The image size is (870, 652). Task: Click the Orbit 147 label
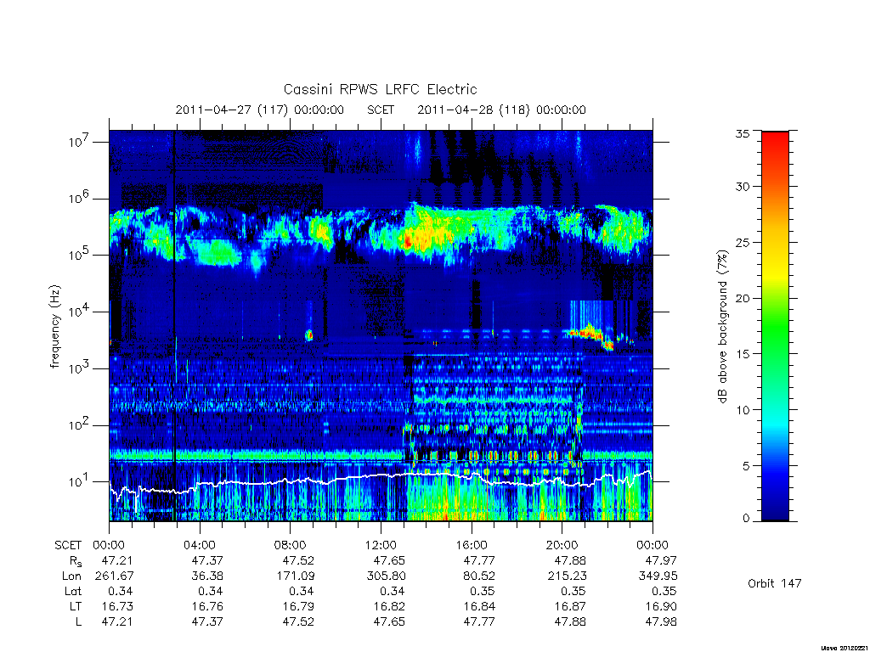pos(775,583)
